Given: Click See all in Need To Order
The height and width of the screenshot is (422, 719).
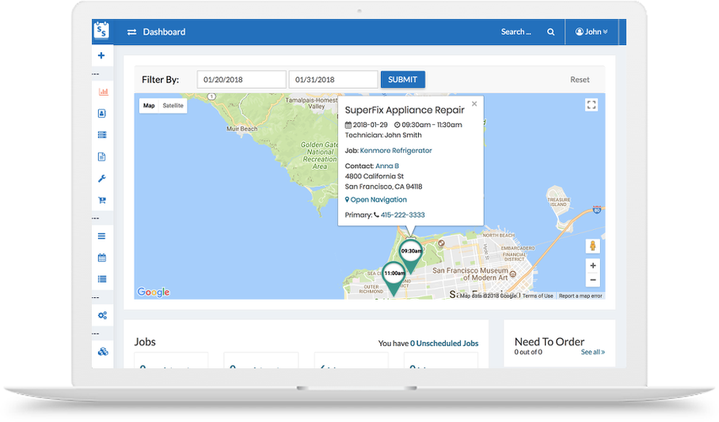Looking at the screenshot, I should tap(593, 352).
